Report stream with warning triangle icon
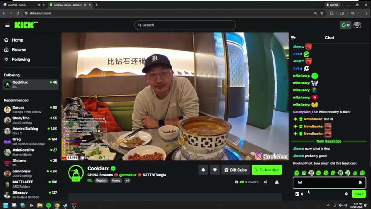The image size is (371, 209). point(277,182)
